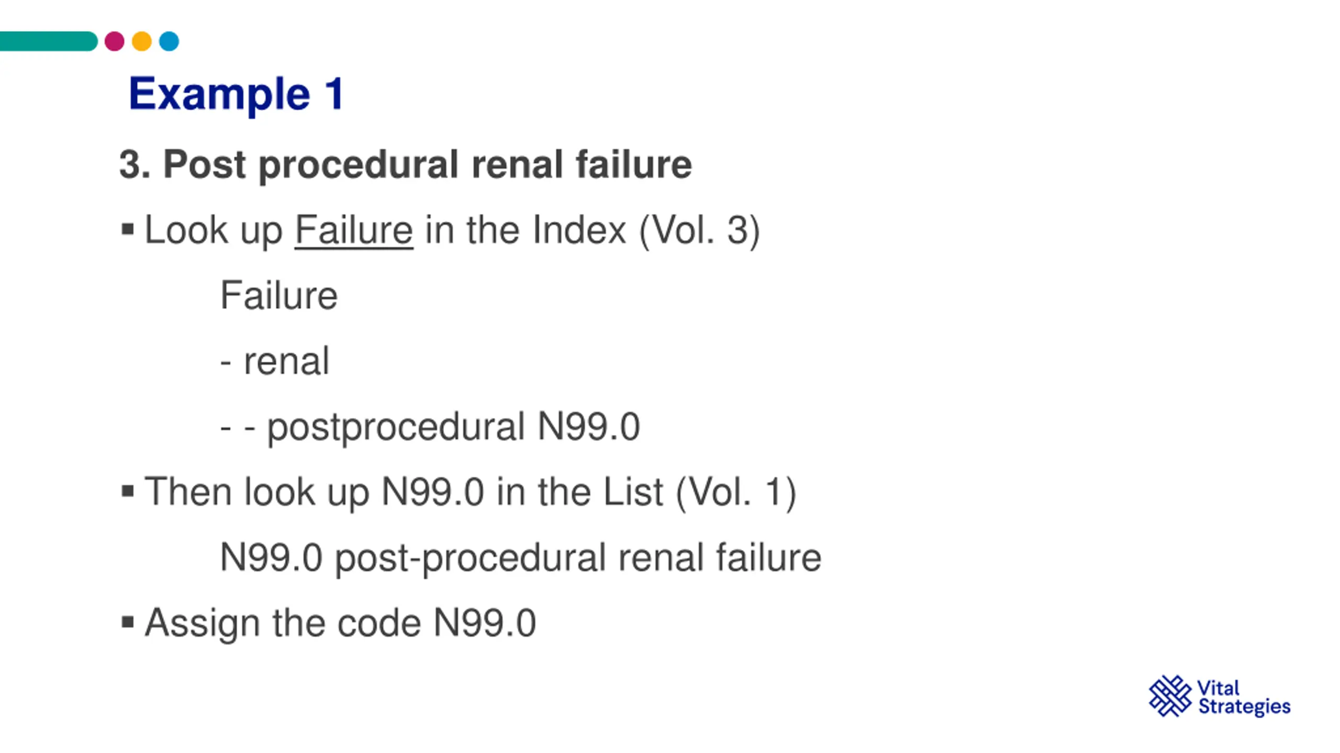Click the blue dot in header
The height and width of the screenshot is (753, 1340).
(169, 41)
